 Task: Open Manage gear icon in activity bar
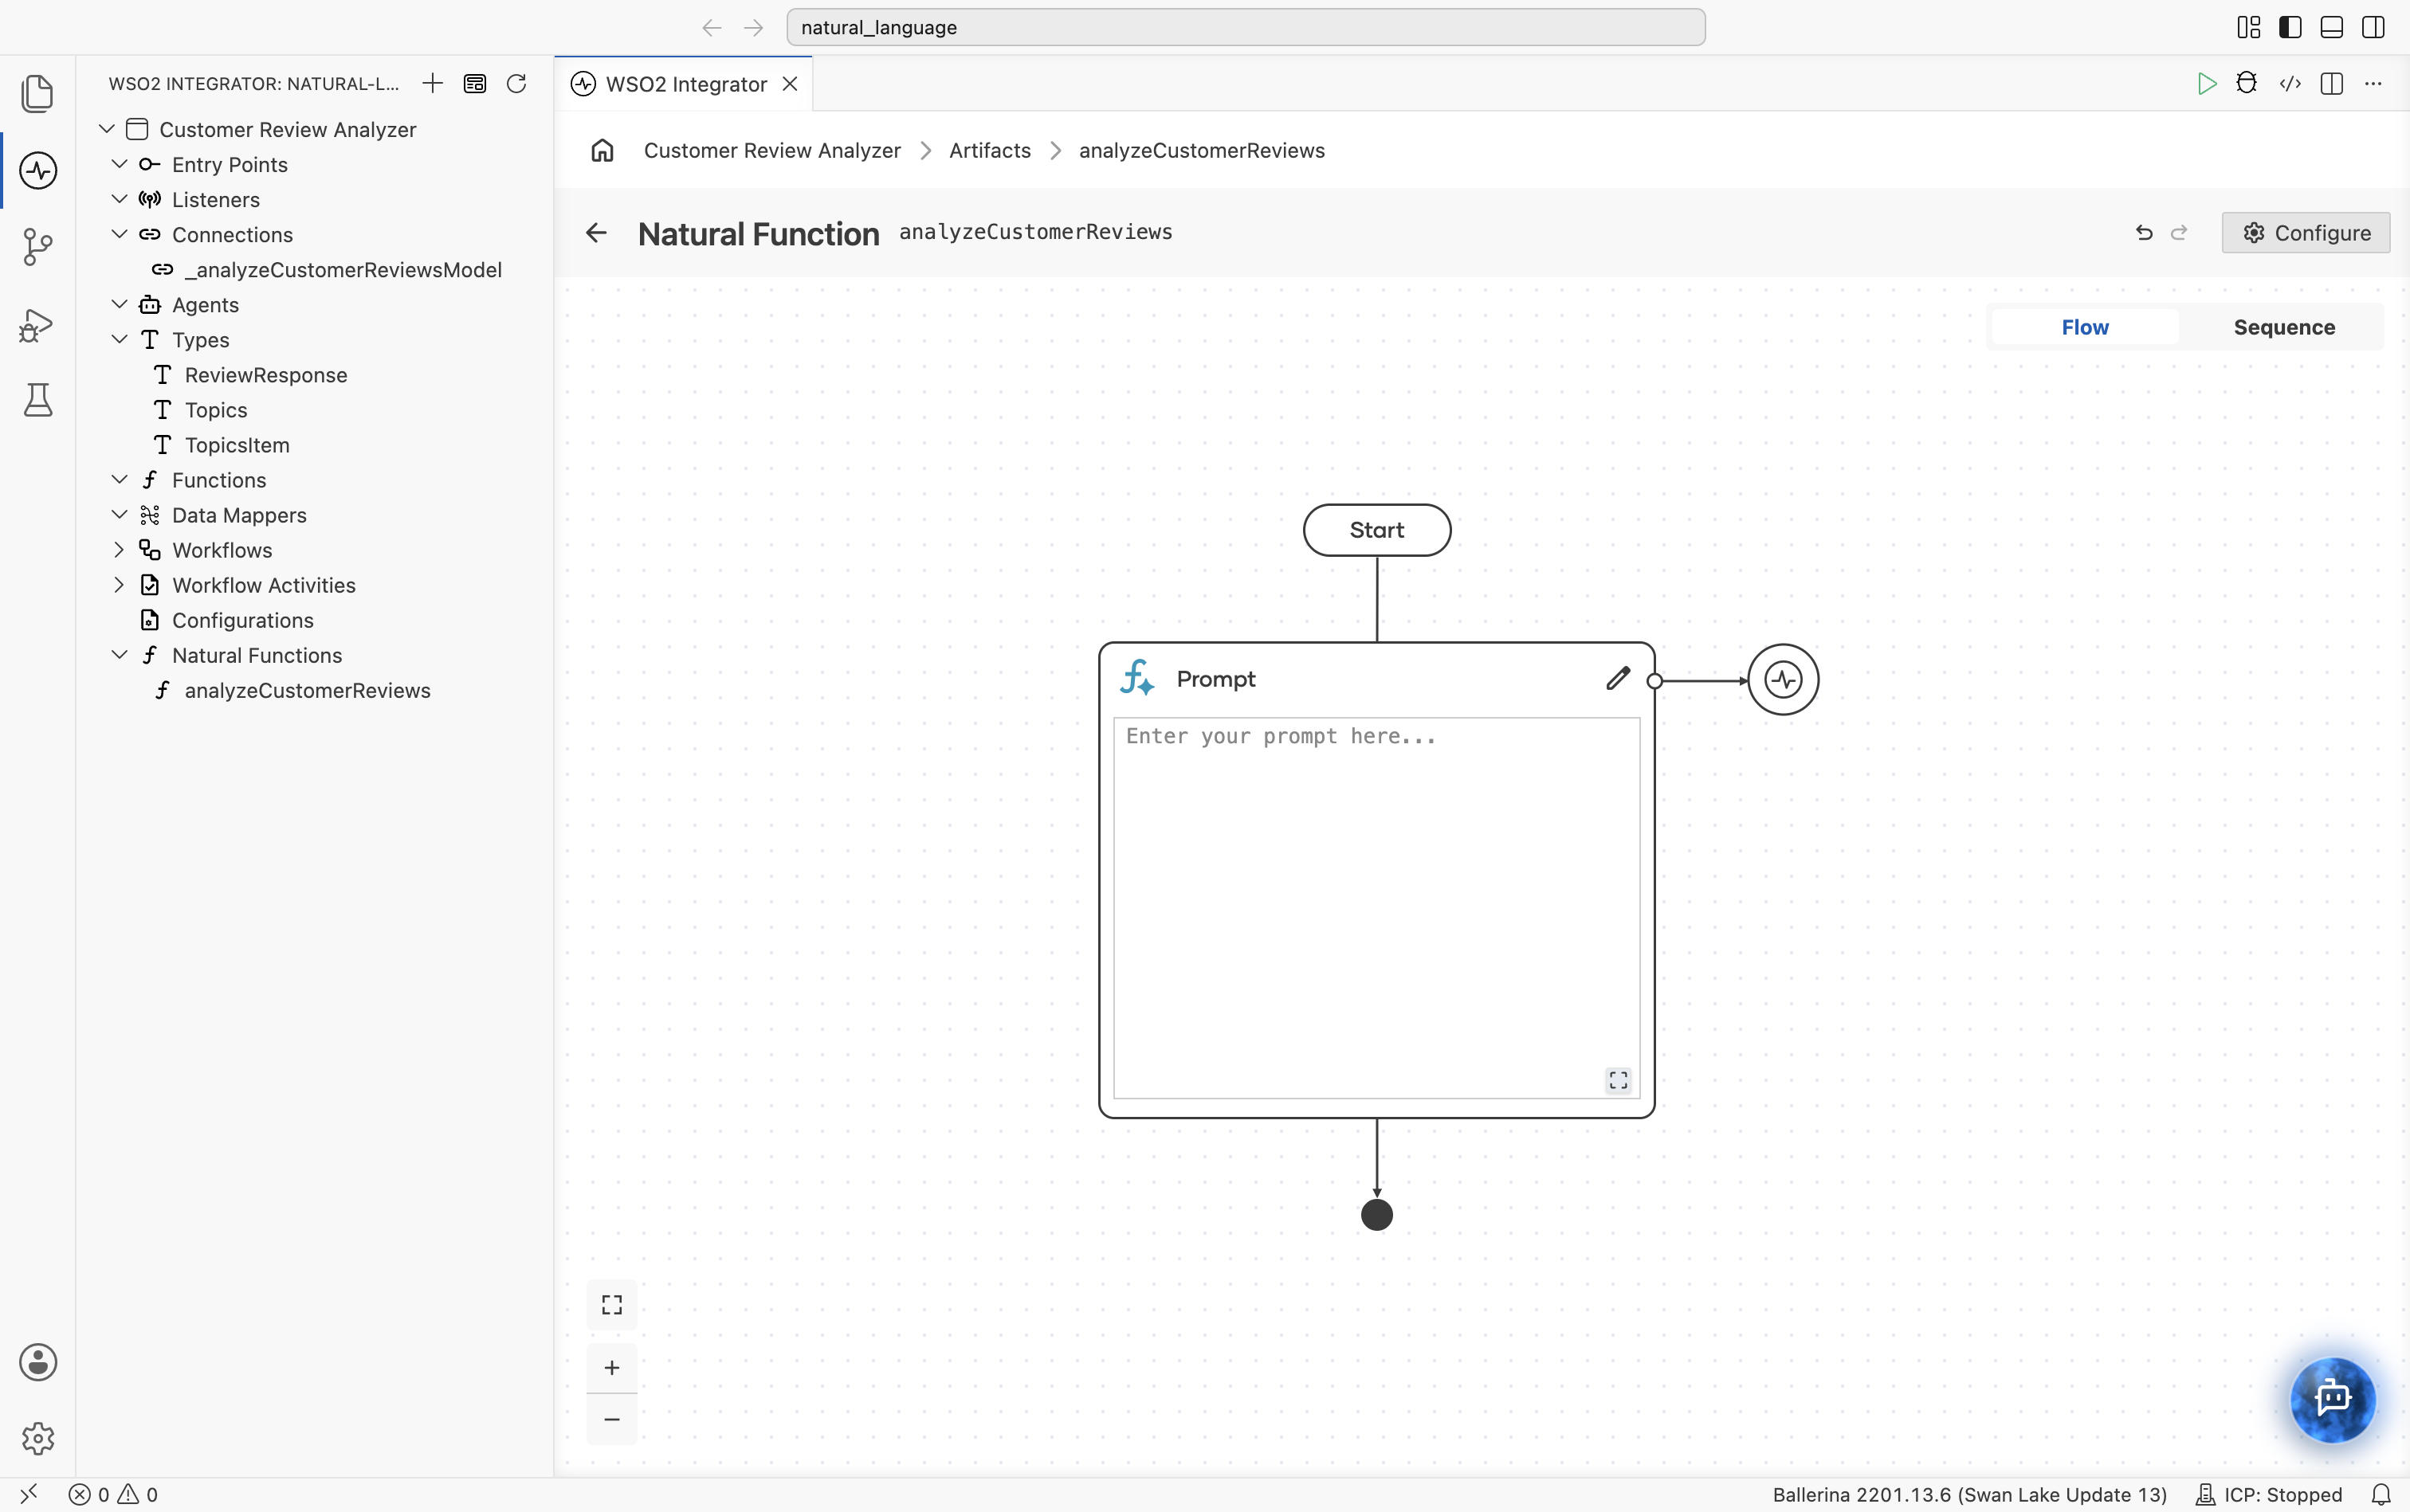click(37, 1439)
